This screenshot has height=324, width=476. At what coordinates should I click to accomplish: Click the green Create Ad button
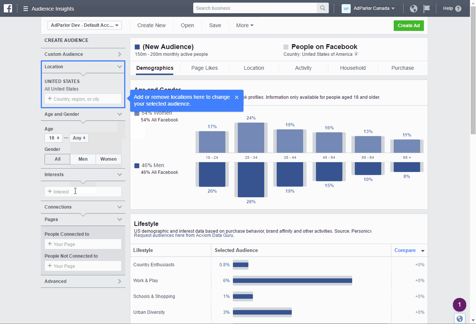[x=408, y=25]
